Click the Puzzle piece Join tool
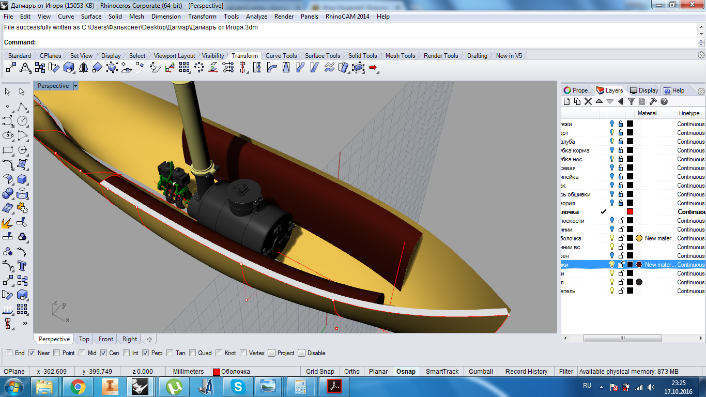 click(x=22, y=208)
